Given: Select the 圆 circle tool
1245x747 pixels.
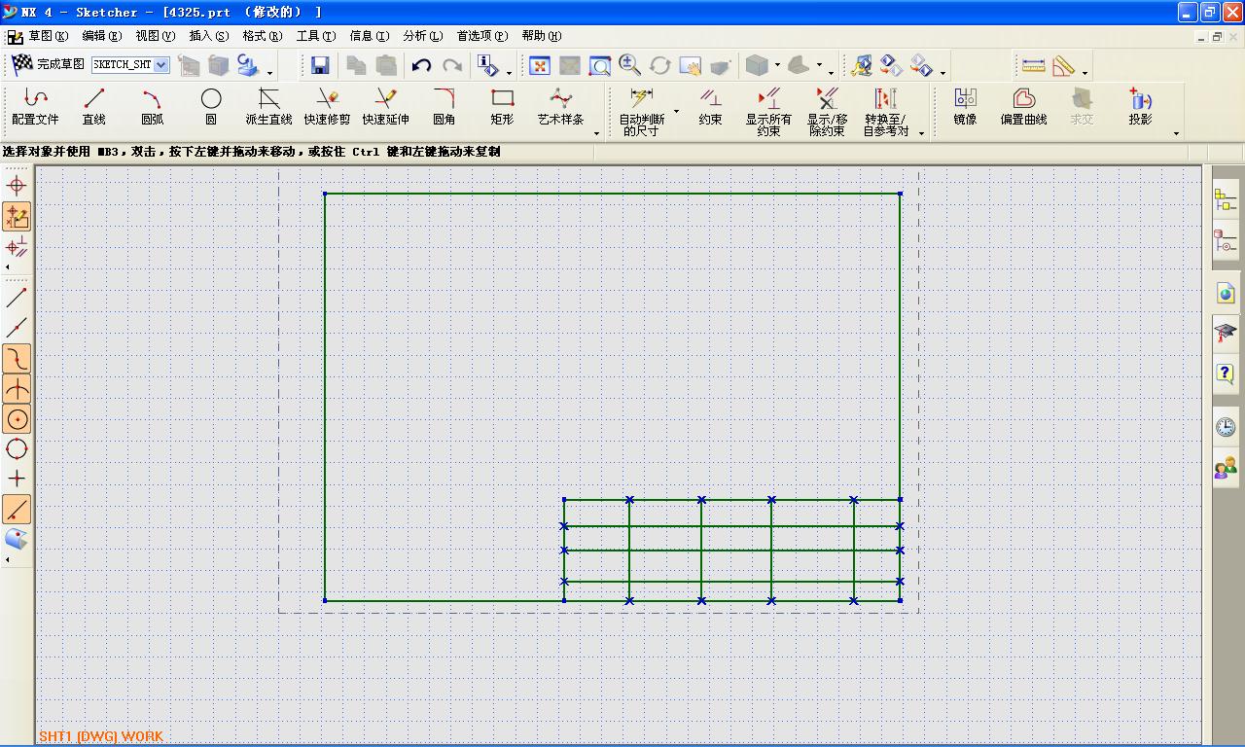Looking at the screenshot, I should pyautogui.click(x=211, y=107).
